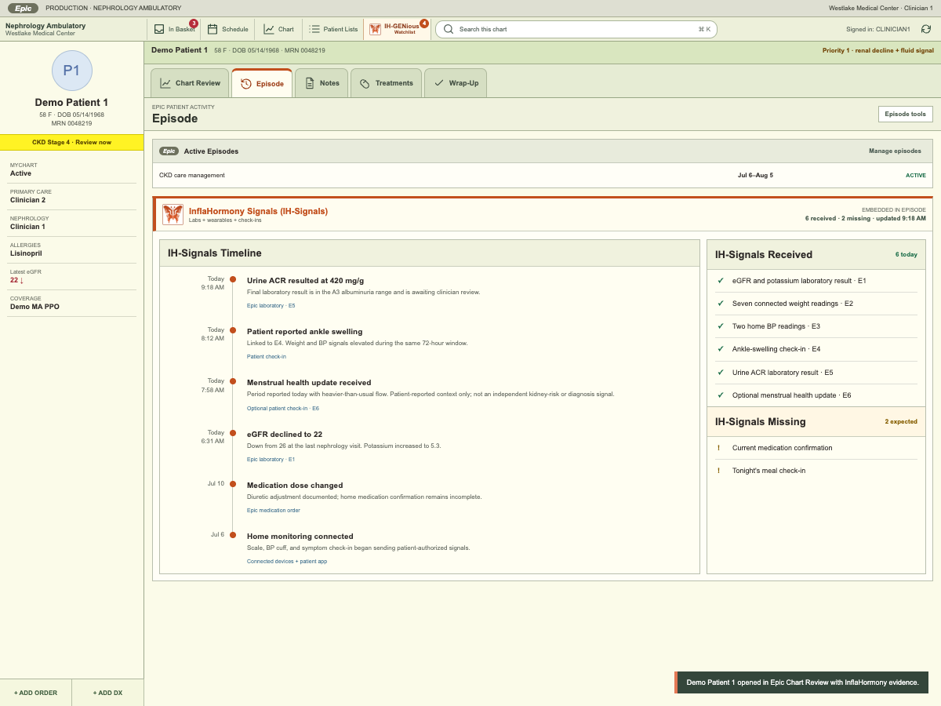The width and height of the screenshot is (941, 706).
Task: Click the CKD Stage 4 Review now banner
Action: pos(72,142)
